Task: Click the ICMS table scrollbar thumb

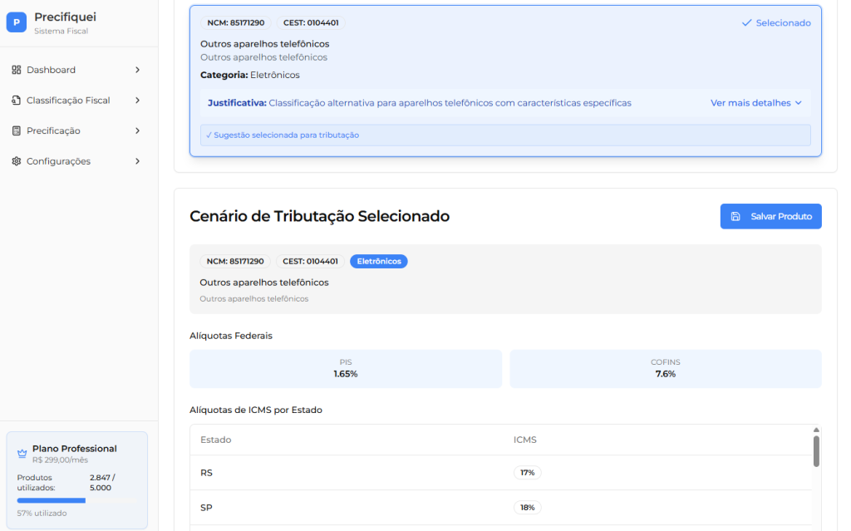Action: pyautogui.click(x=816, y=450)
